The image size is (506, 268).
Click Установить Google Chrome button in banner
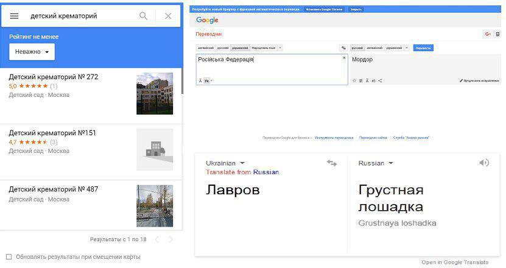(324, 9)
